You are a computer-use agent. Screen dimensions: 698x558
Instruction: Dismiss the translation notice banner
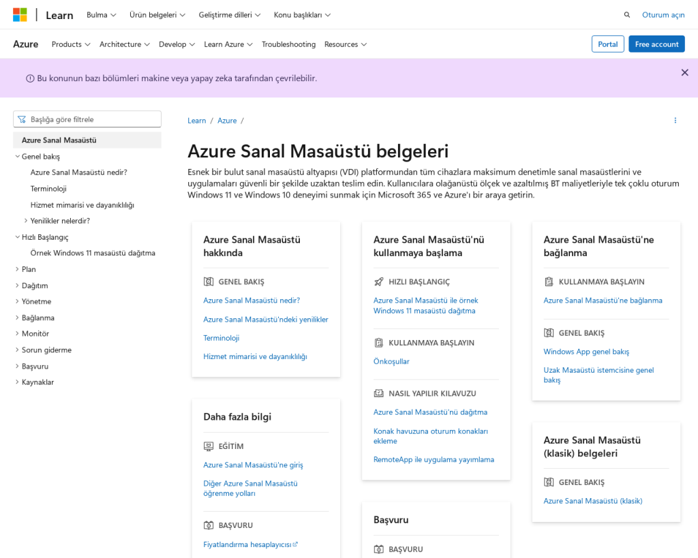684,72
